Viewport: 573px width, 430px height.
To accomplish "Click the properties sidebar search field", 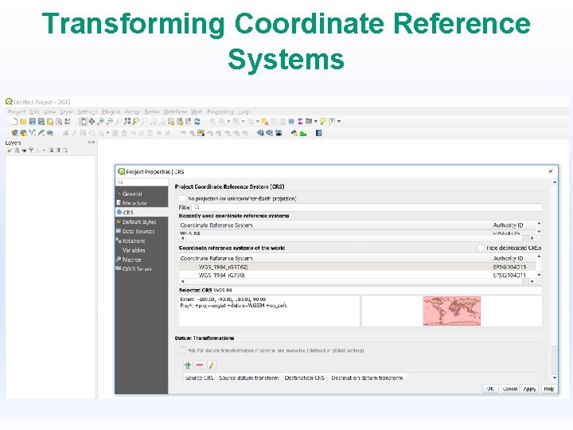I will (142, 182).
